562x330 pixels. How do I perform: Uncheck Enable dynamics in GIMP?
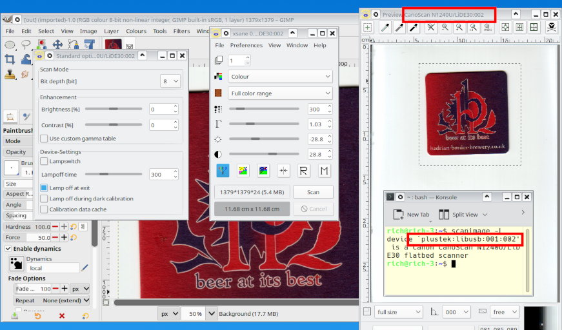(8, 248)
